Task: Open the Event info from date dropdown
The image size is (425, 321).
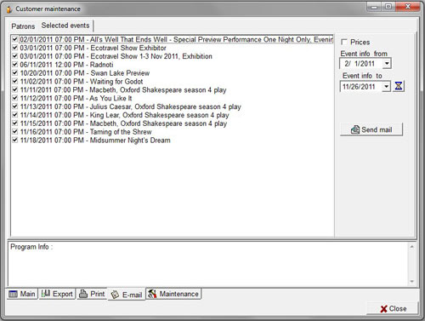Action: point(387,63)
